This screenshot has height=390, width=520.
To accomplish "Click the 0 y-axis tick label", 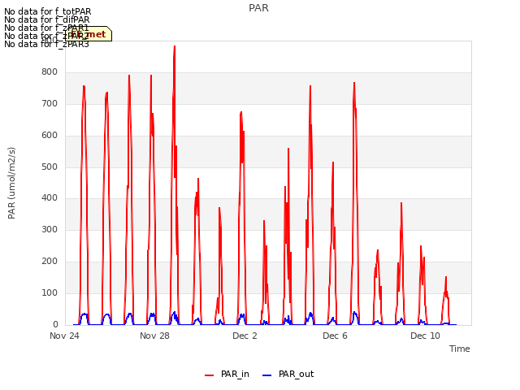I will 55,325.
